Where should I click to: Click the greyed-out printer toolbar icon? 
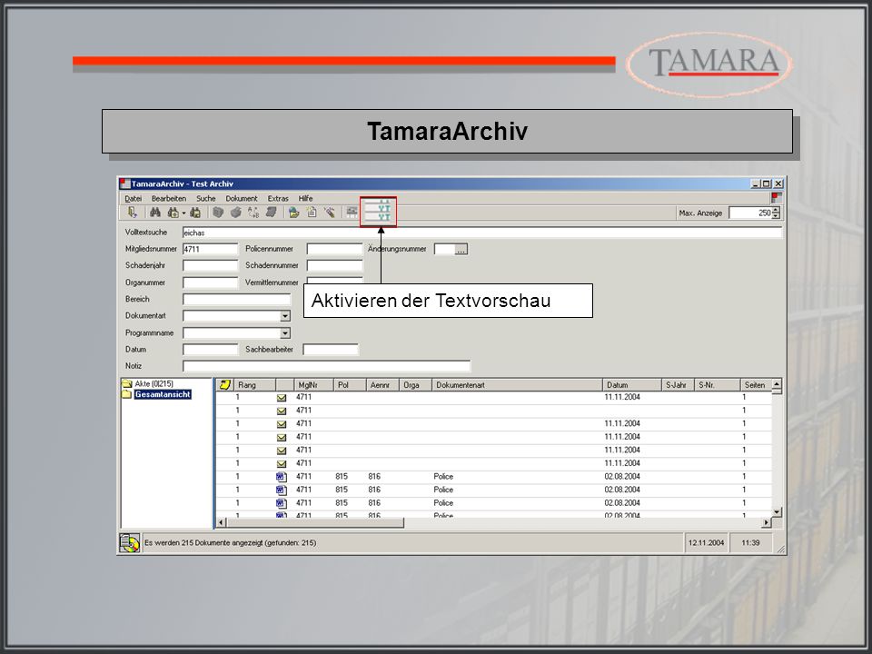pyautogui.click(x=236, y=212)
